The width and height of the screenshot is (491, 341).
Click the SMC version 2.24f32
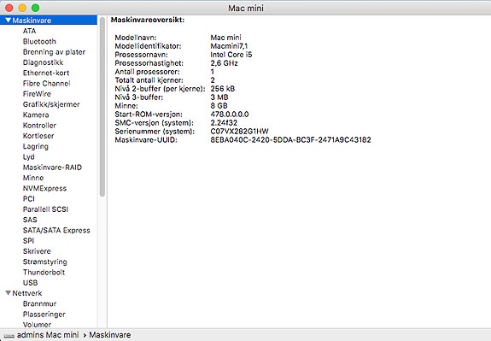(x=224, y=123)
